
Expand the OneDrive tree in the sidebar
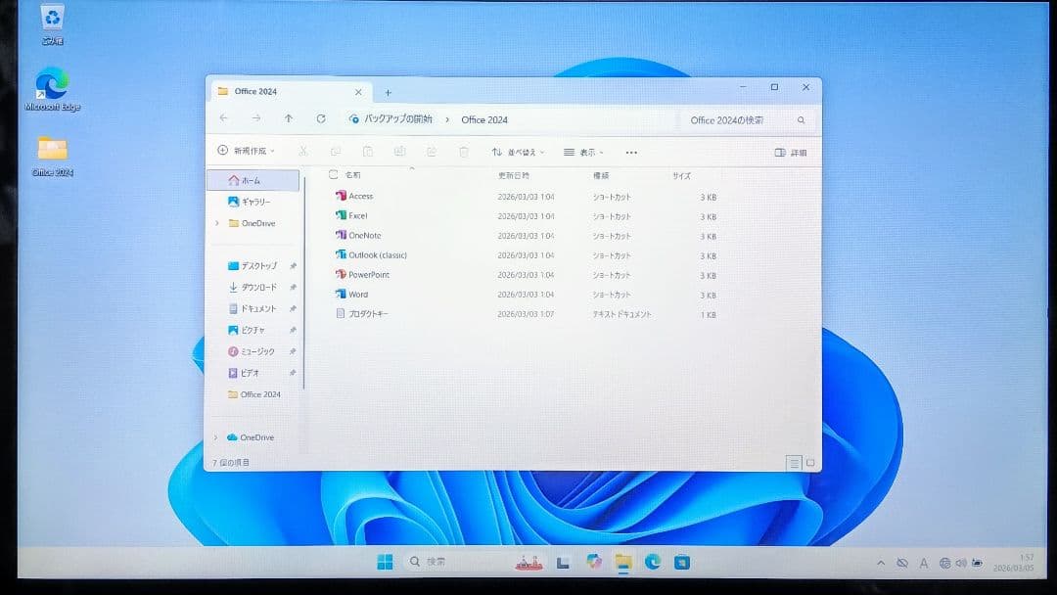coord(217,223)
